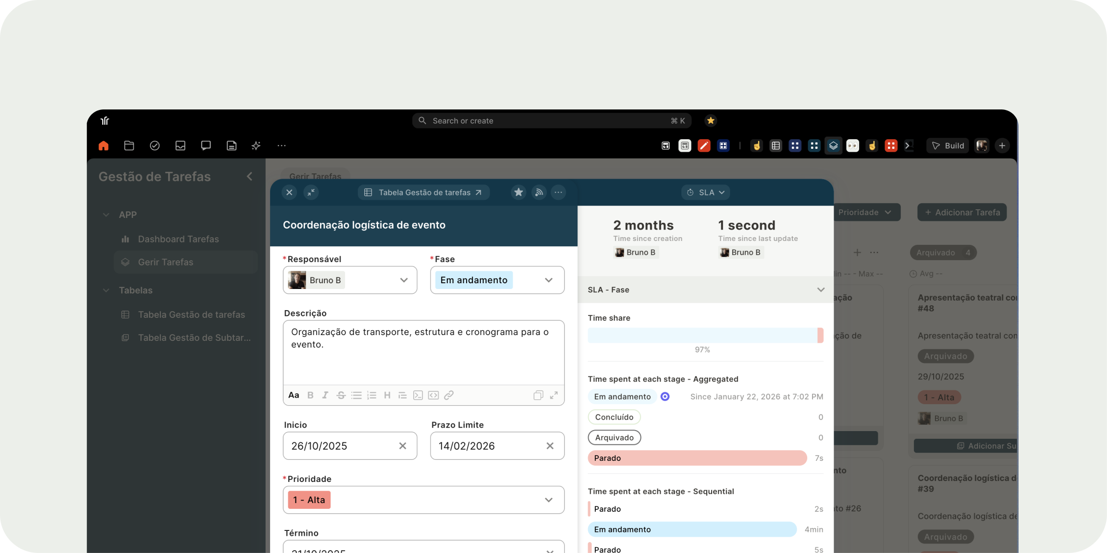Open Dashboard Tarefas in sidebar
This screenshot has width=1107, height=553.
tap(178, 239)
